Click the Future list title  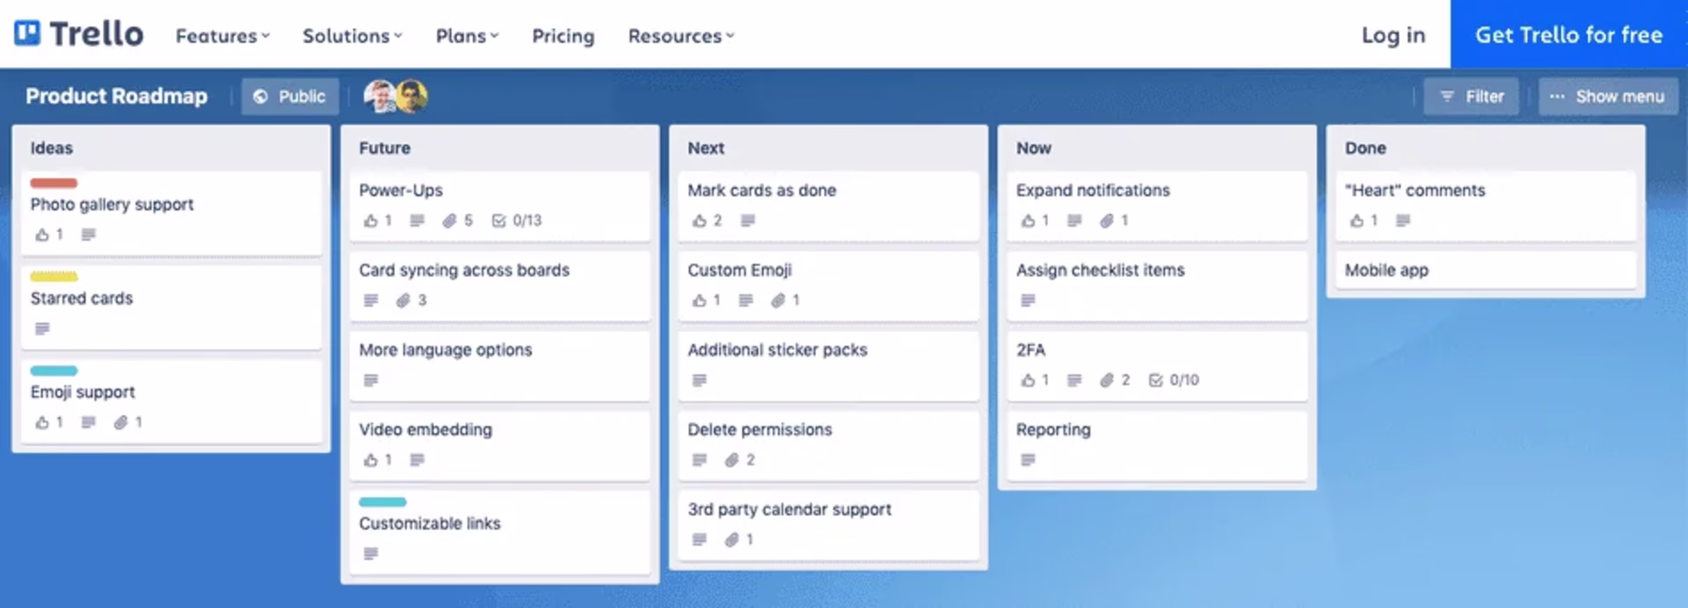(384, 148)
